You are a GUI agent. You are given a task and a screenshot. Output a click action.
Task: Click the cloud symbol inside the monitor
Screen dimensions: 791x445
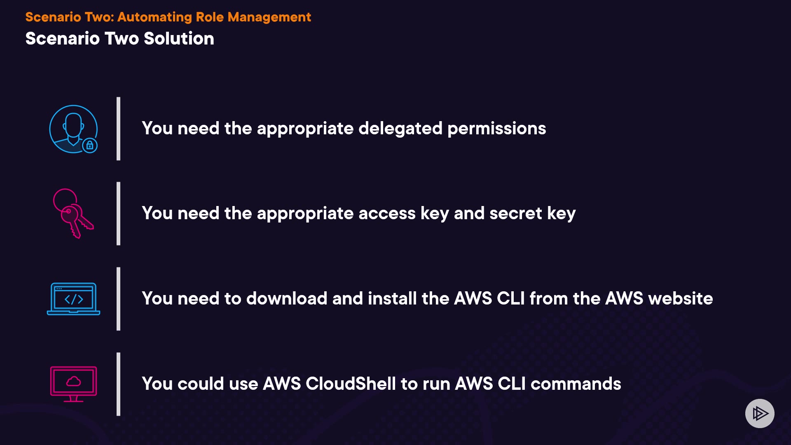(73, 382)
